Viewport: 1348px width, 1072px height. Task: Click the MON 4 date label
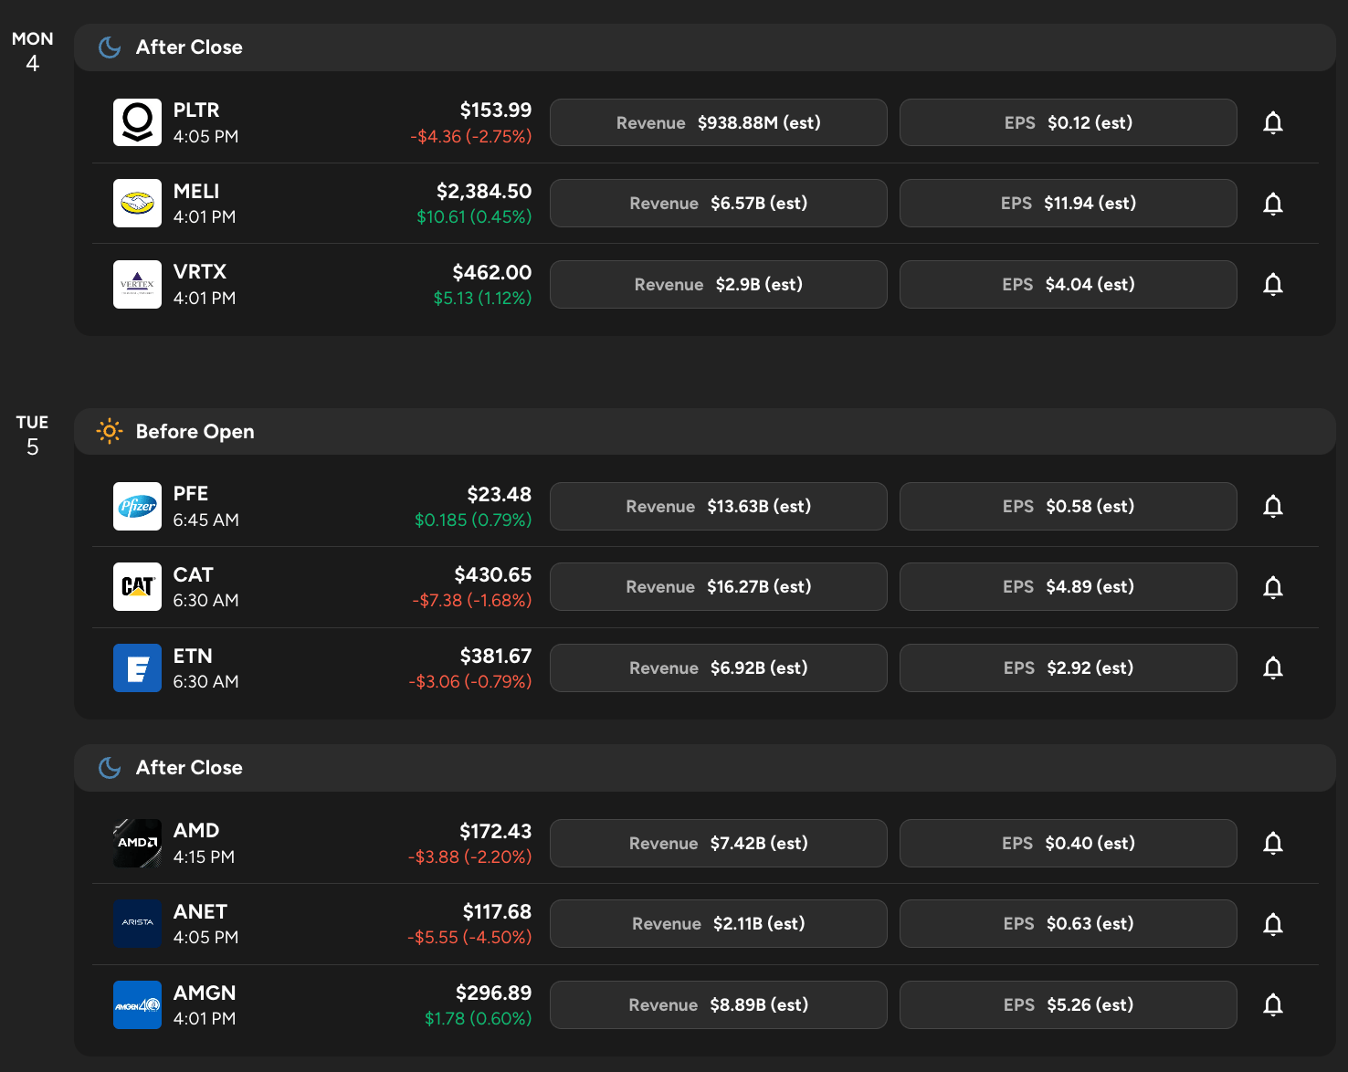click(33, 51)
